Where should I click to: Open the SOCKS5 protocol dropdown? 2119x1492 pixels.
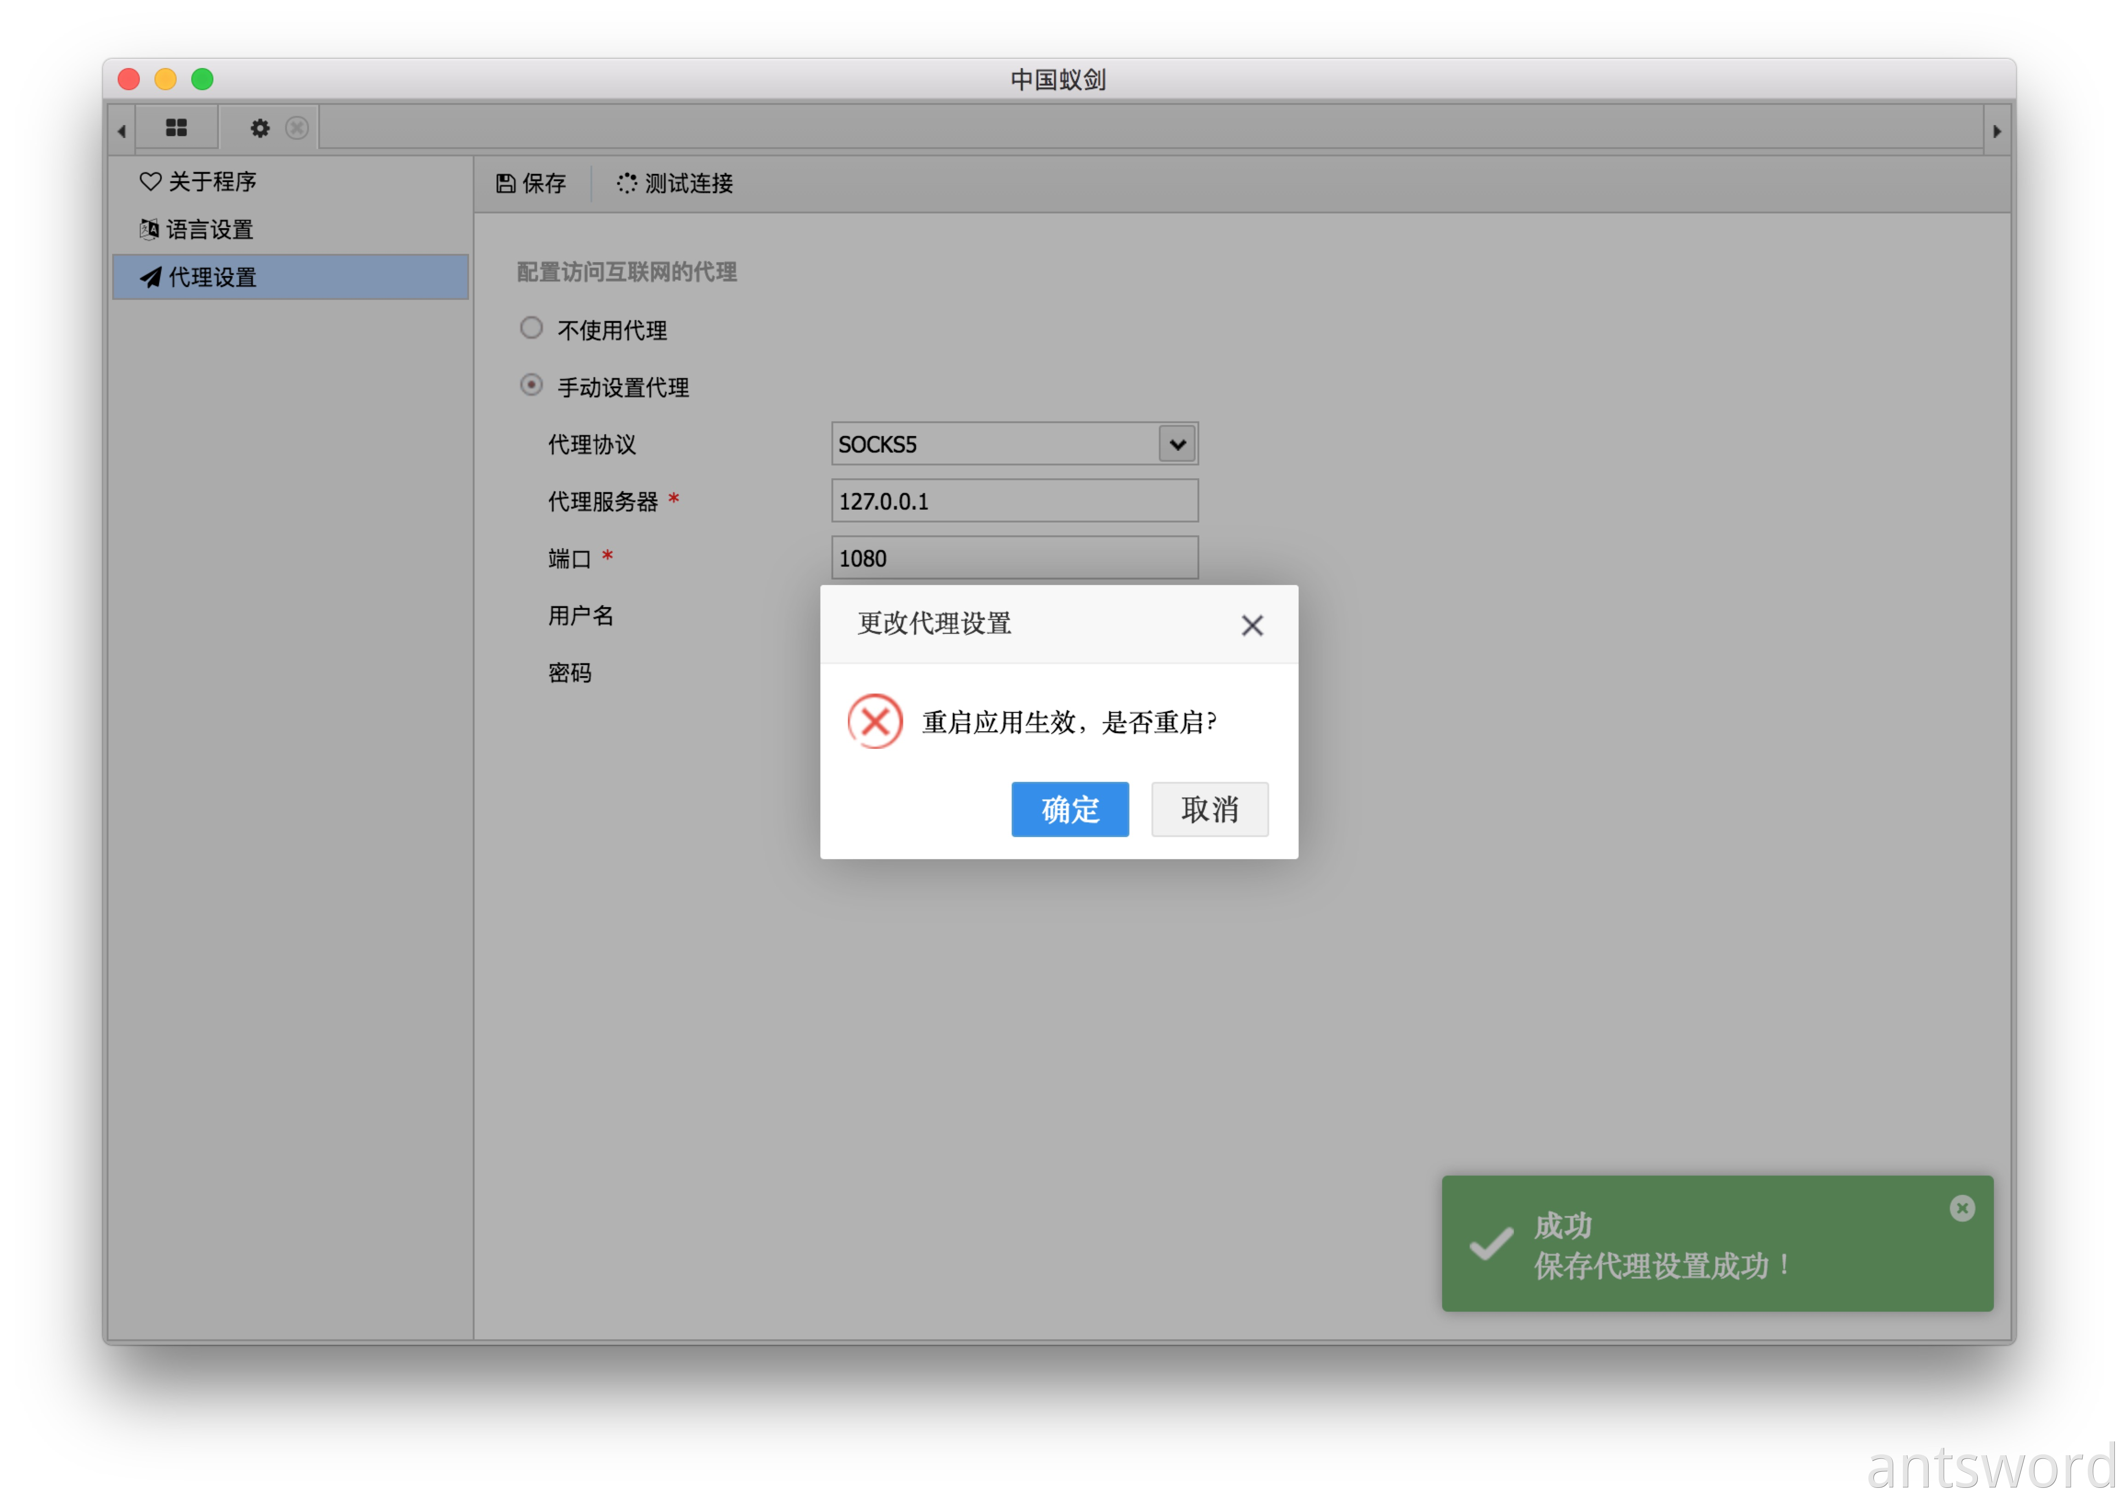(x=1178, y=445)
